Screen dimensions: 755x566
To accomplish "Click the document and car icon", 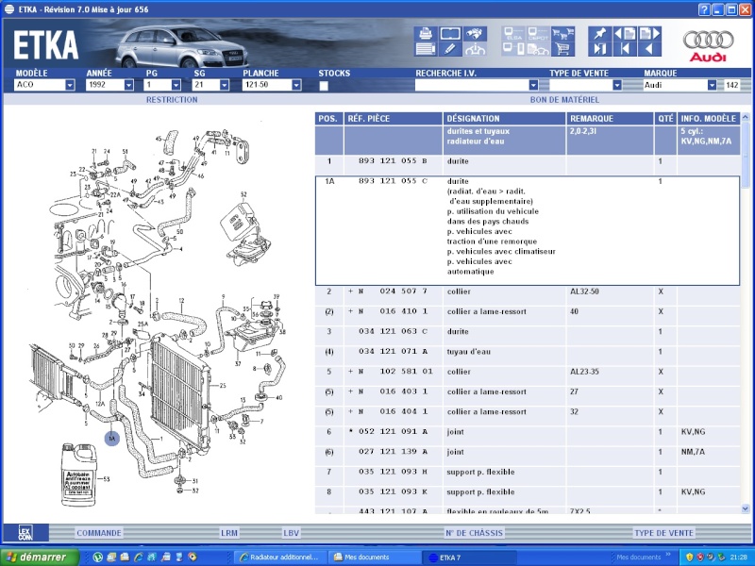I will pyautogui.click(x=538, y=49).
